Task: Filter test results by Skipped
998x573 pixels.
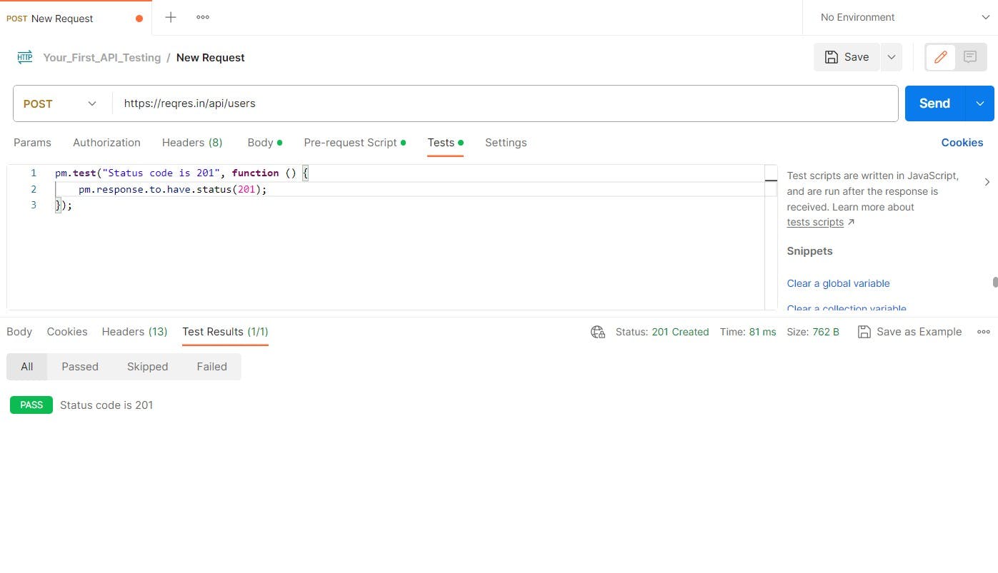Action: [x=147, y=367]
